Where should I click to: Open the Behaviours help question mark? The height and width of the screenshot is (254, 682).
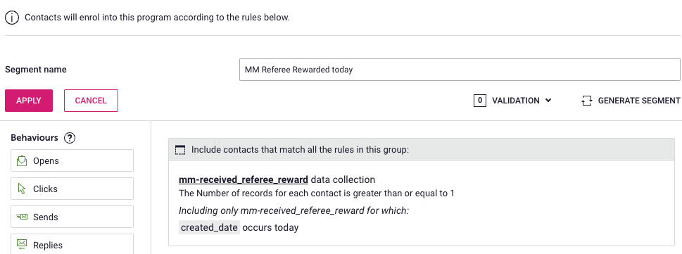point(70,138)
